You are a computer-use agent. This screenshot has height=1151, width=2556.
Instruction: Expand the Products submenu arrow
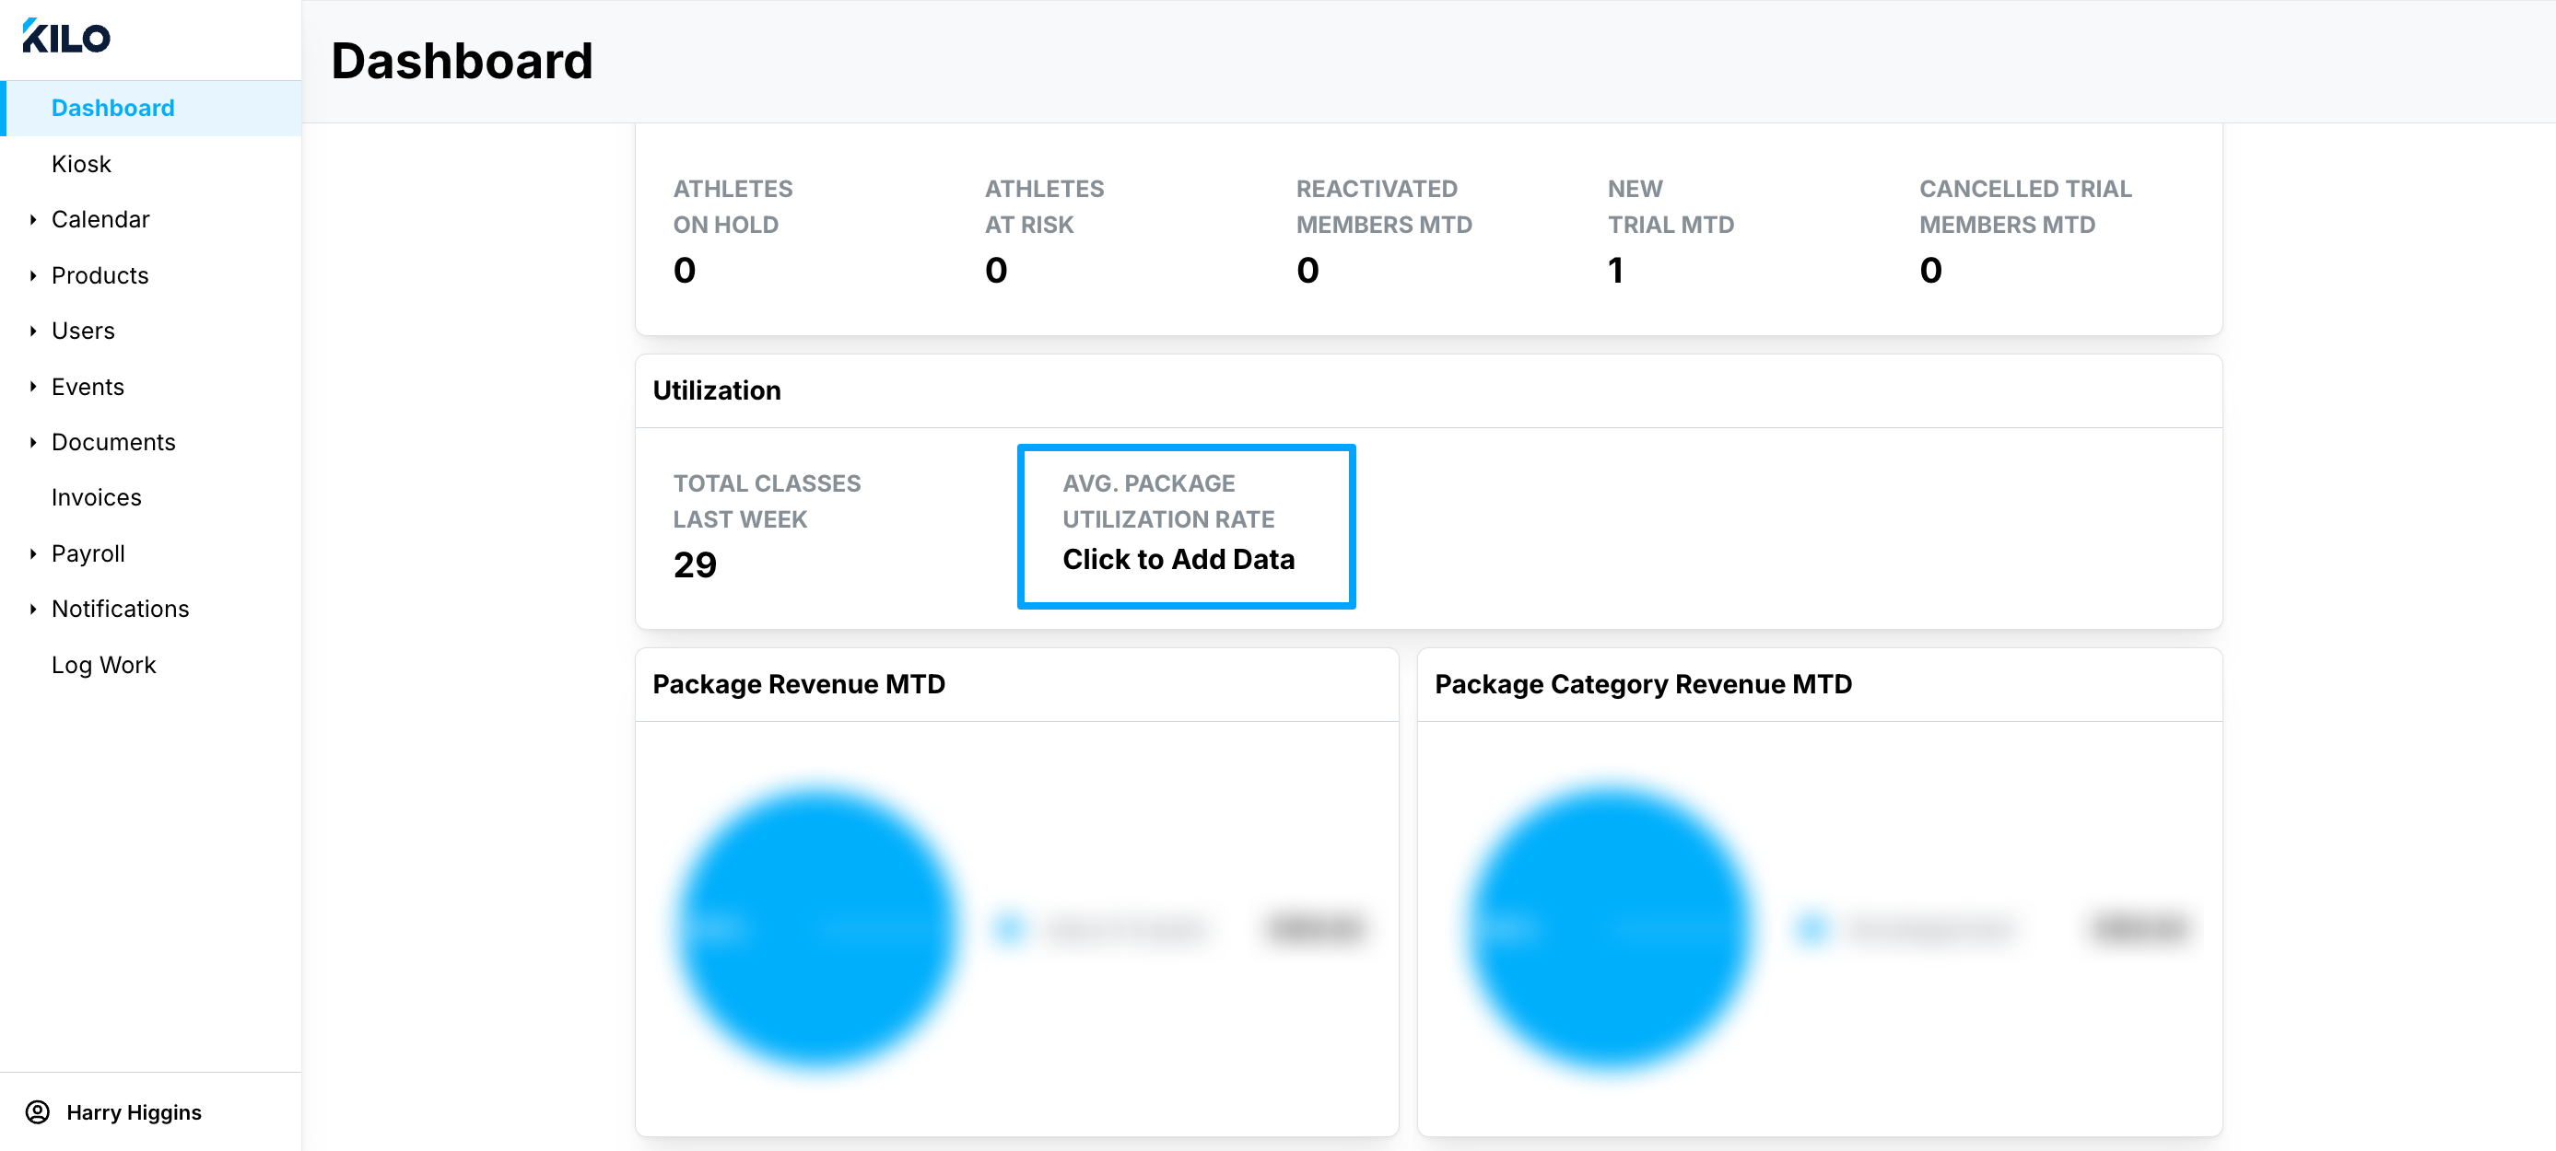pyautogui.click(x=33, y=275)
